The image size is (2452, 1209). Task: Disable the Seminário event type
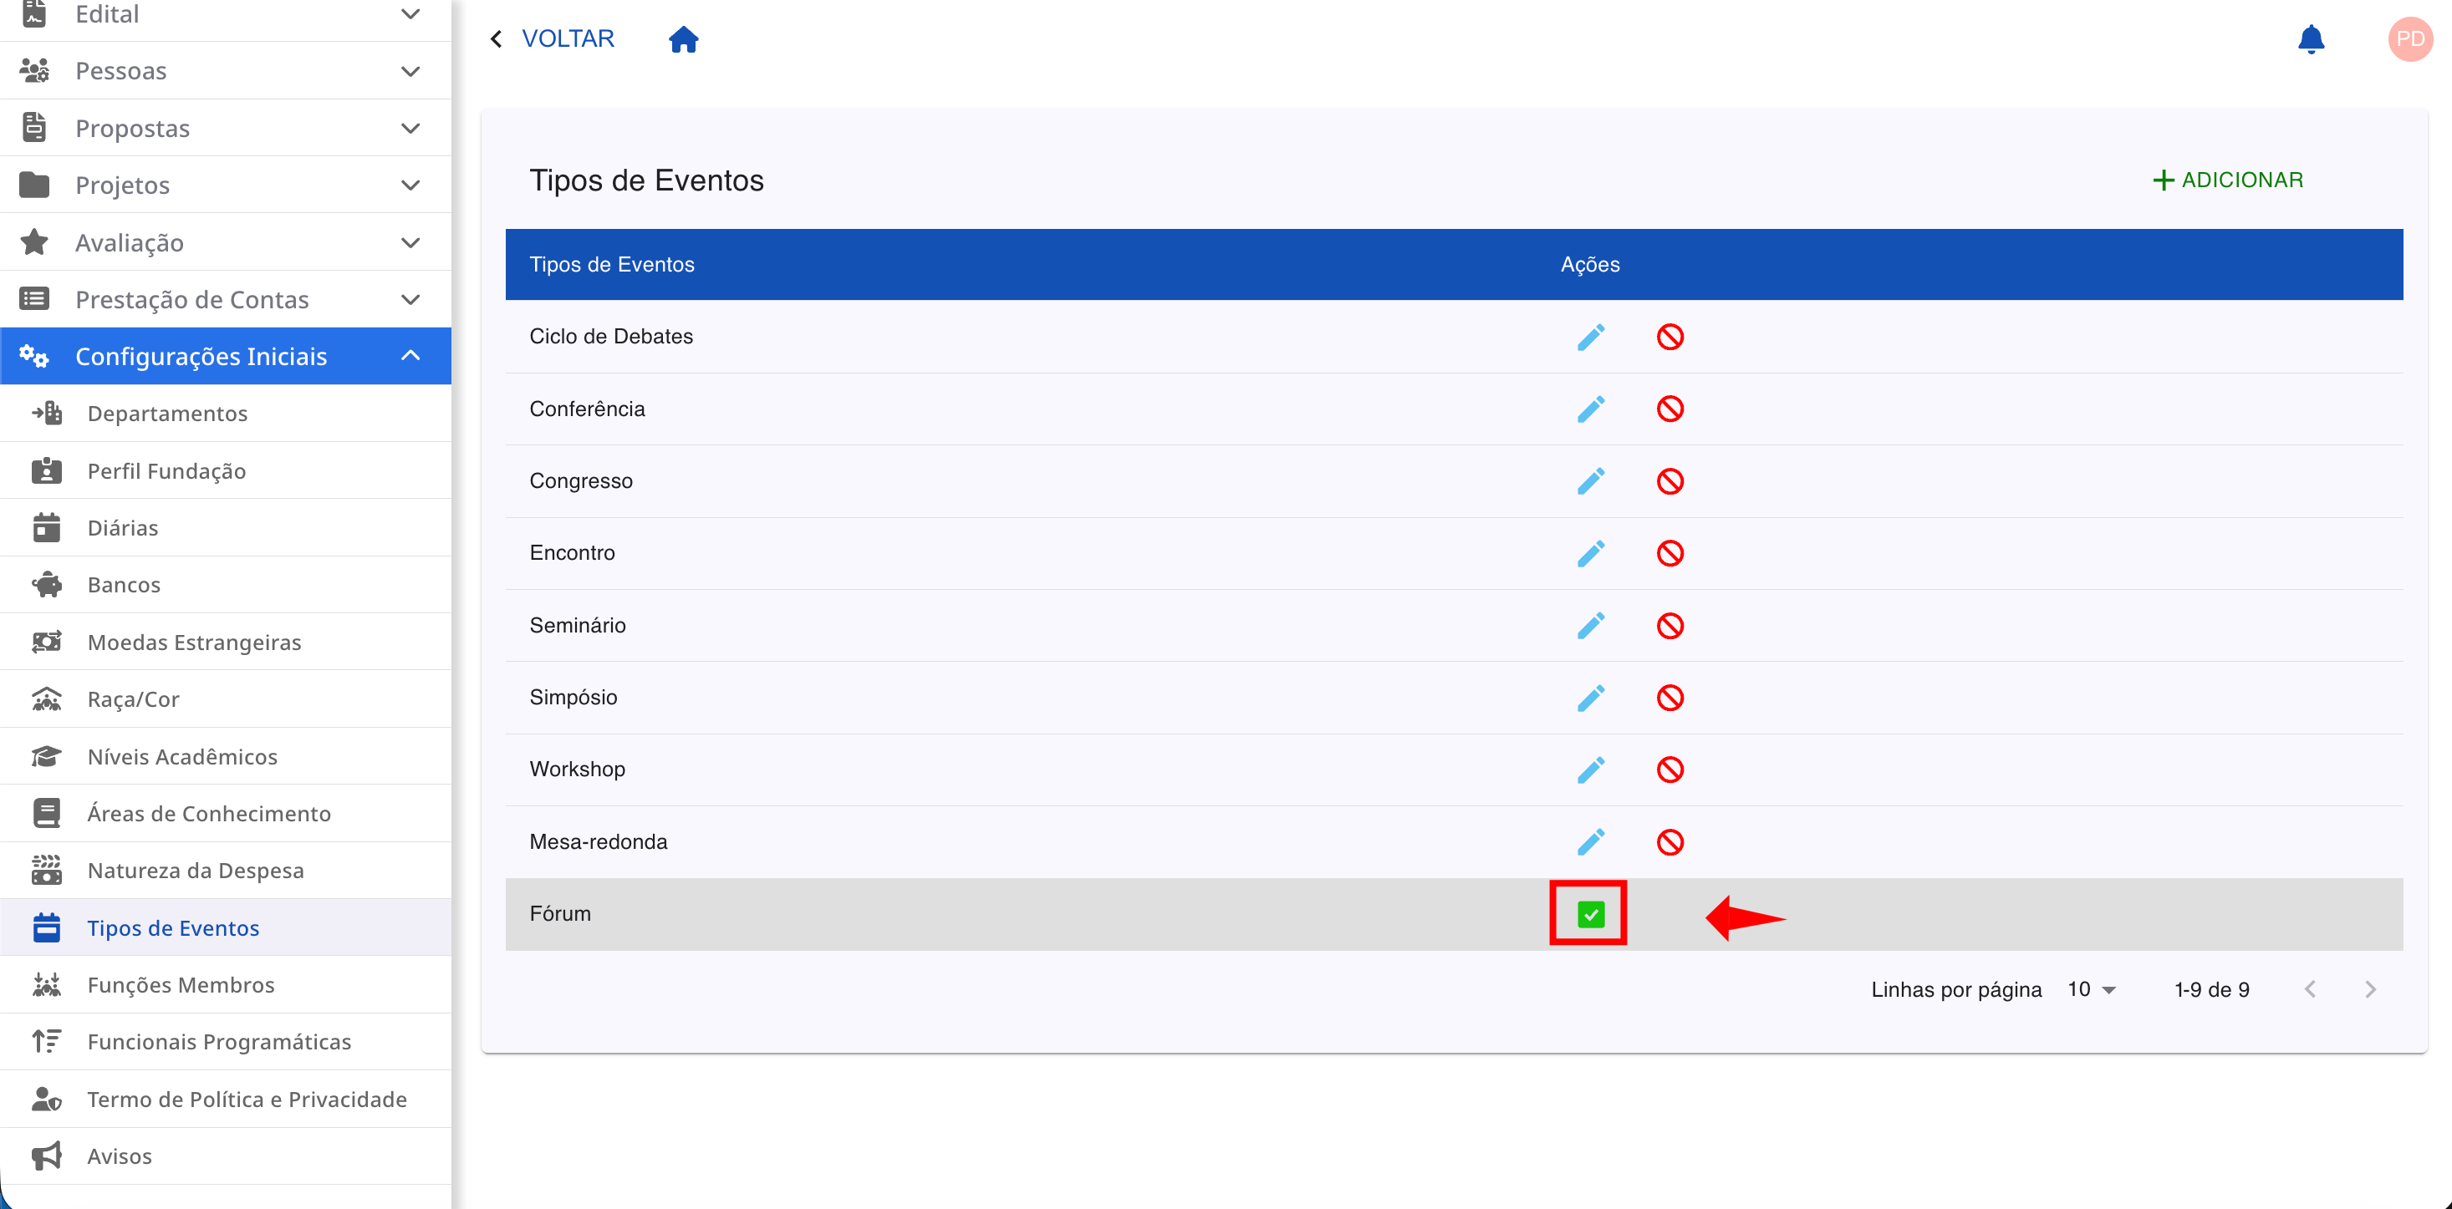[1670, 626]
